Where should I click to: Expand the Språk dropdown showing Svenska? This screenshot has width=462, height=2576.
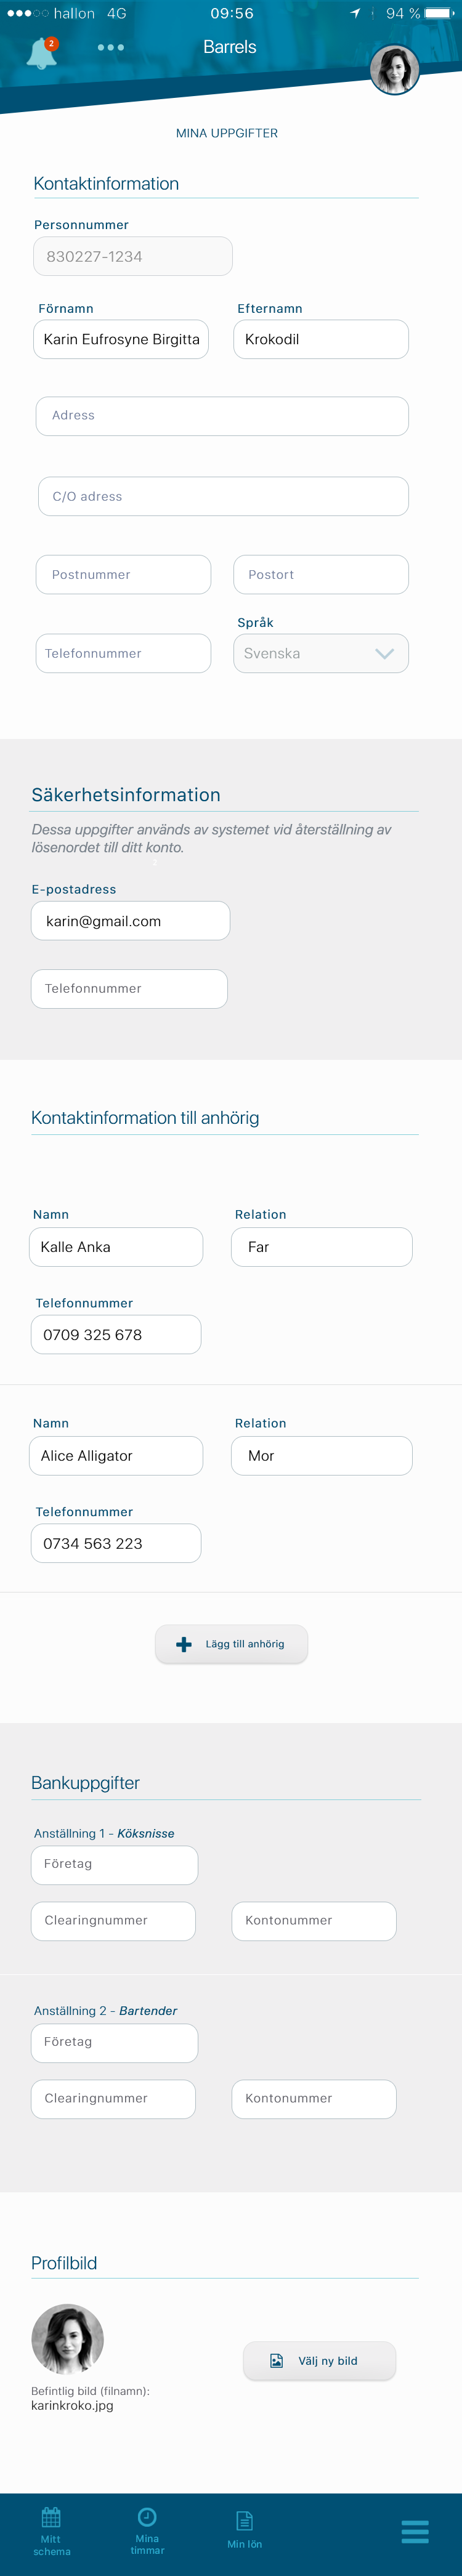(x=321, y=653)
